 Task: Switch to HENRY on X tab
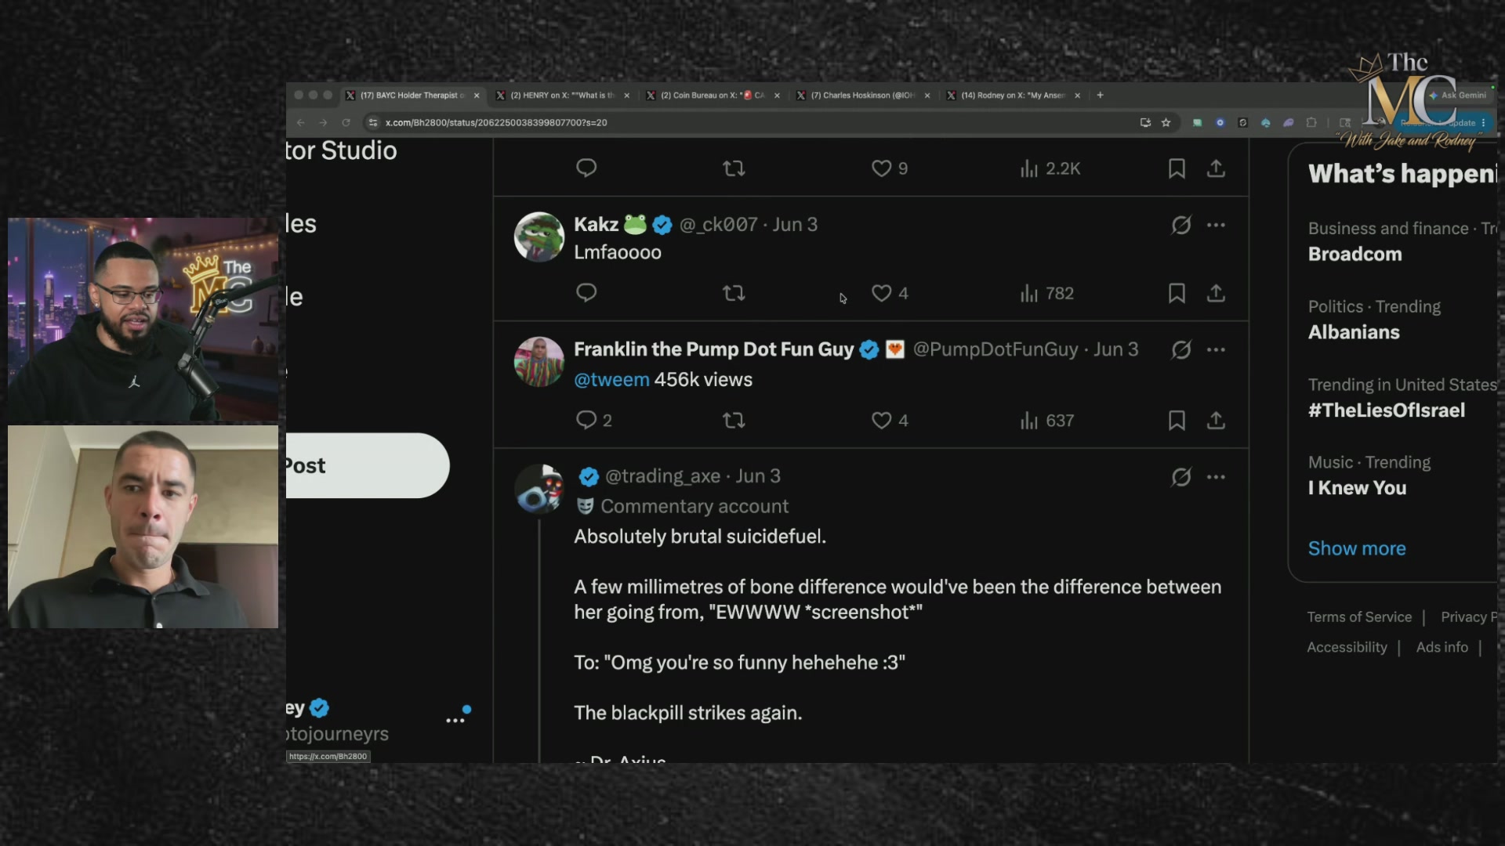pos(563,96)
